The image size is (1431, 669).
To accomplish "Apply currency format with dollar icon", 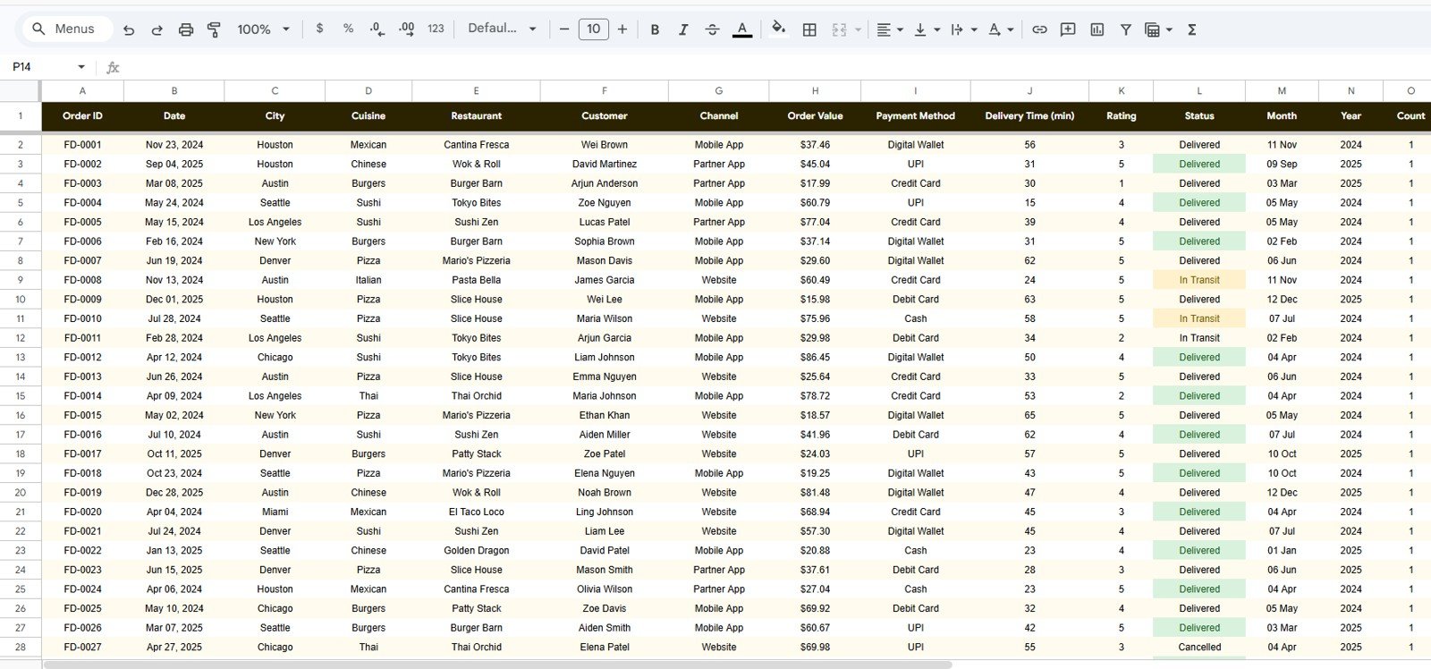I will point(319,29).
